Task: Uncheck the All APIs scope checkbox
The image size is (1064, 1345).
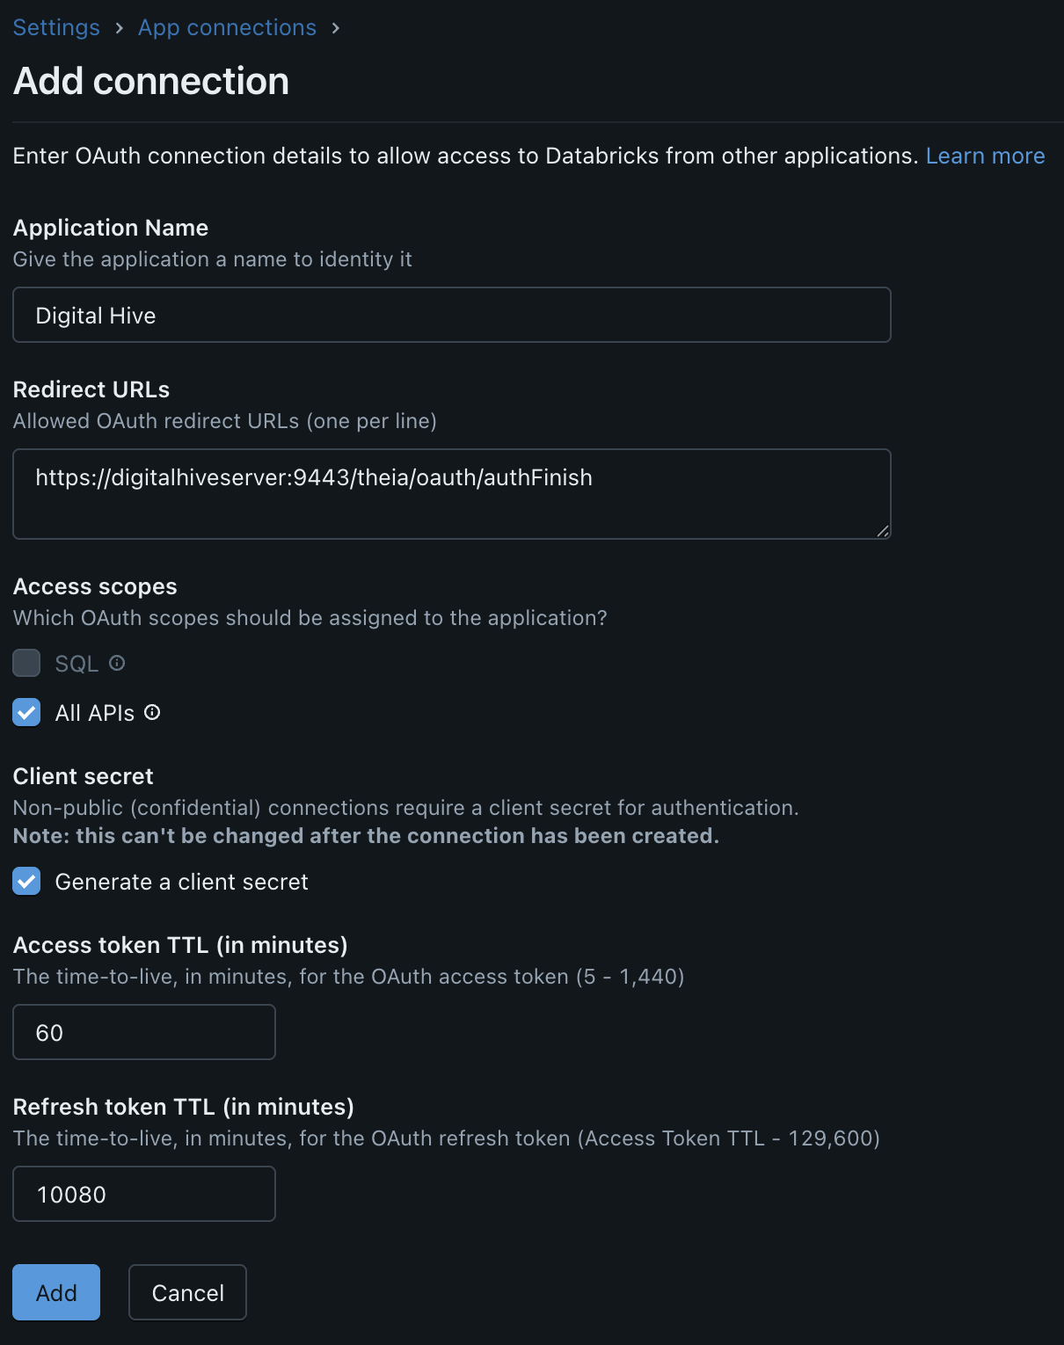Action: coord(26,713)
